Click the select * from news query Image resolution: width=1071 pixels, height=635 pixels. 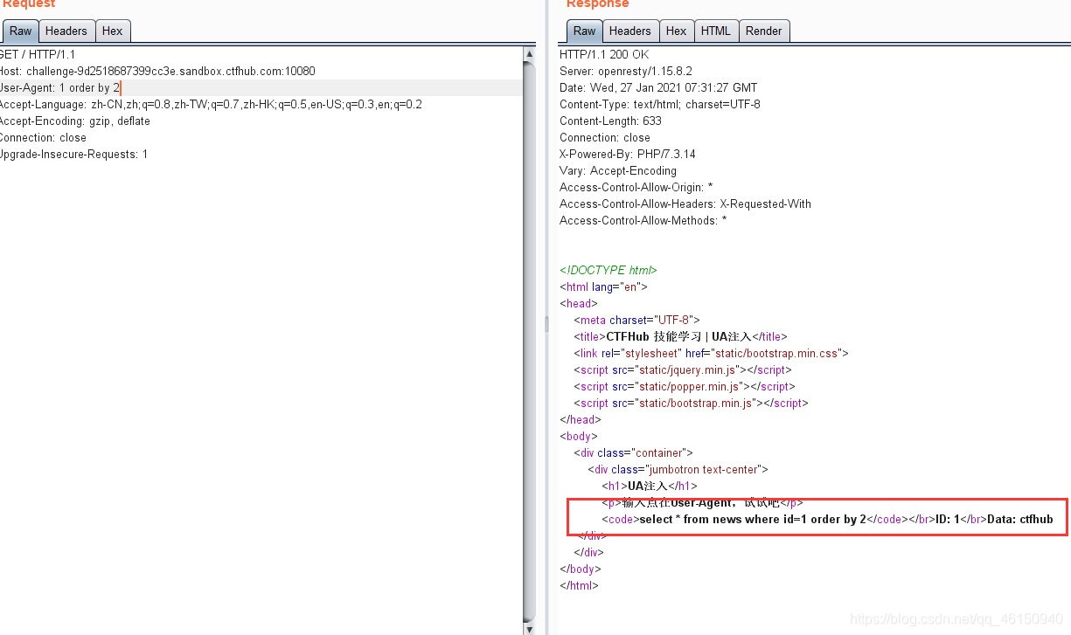pyautogui.click(x=753, y=520)
